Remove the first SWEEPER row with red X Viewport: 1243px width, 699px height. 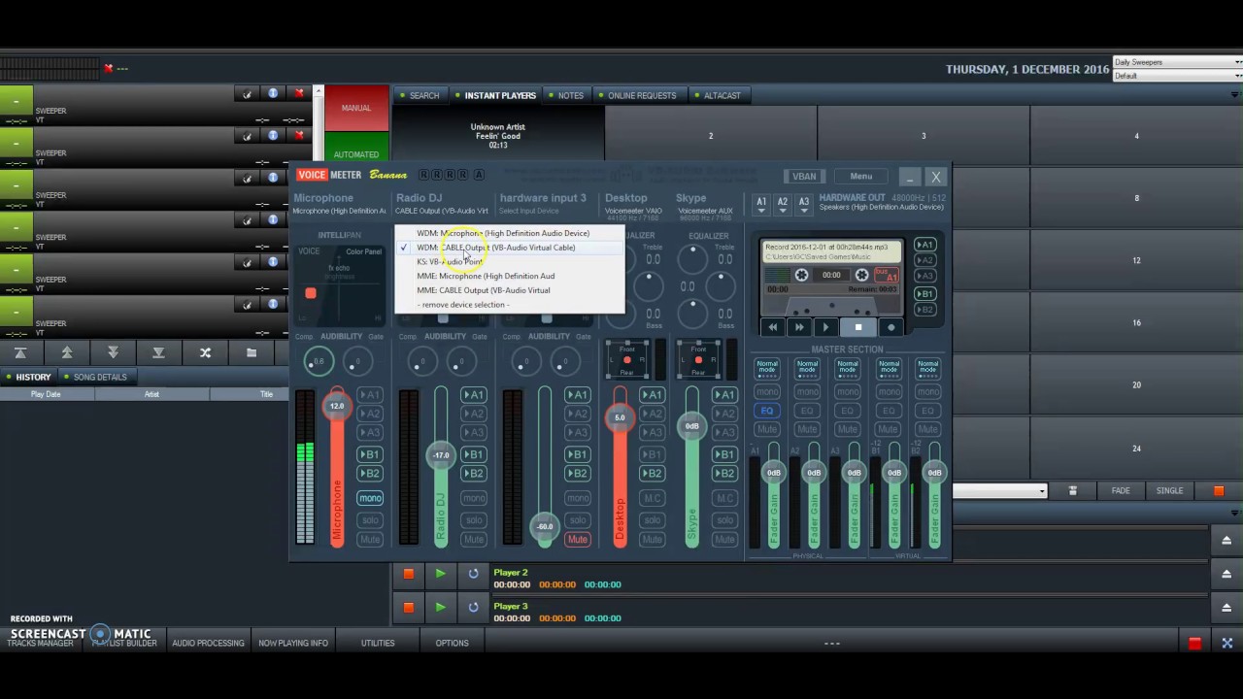coord(299,93)
